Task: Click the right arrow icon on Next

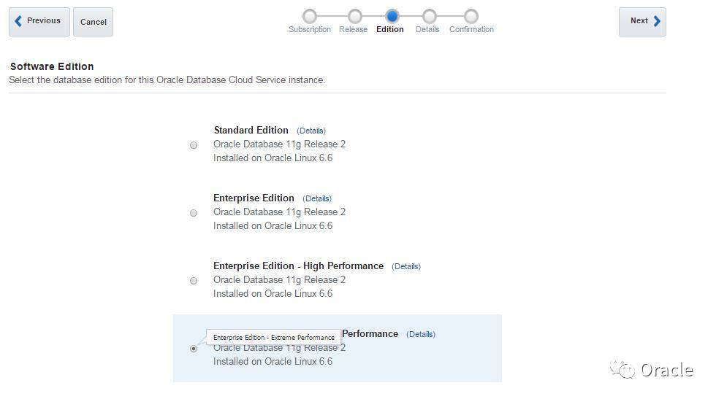Action: pyautogui.click(x=657, y=22)
